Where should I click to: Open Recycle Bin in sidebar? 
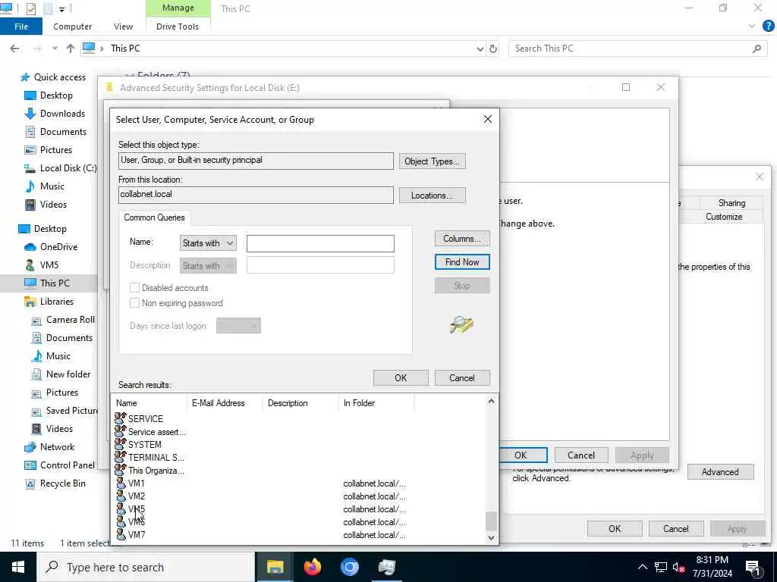[62, 483]
